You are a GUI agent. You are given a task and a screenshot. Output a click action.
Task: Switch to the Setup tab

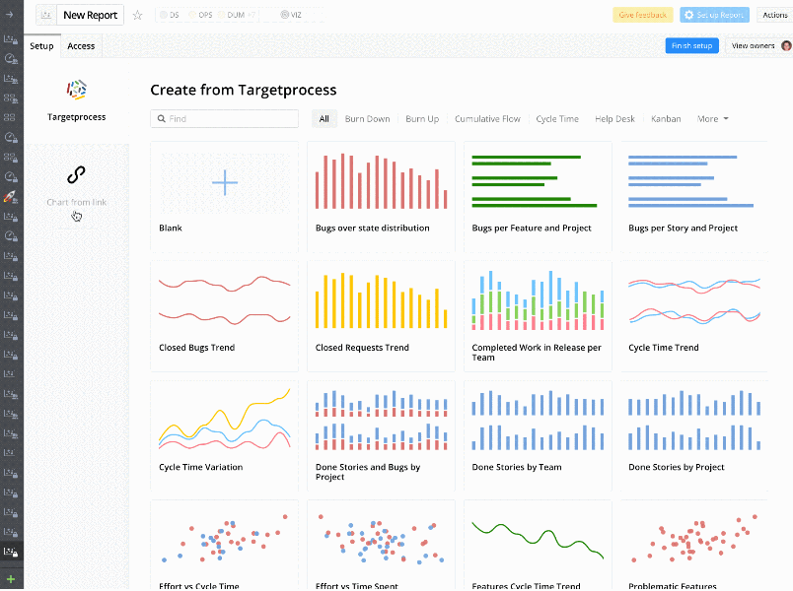41,46
